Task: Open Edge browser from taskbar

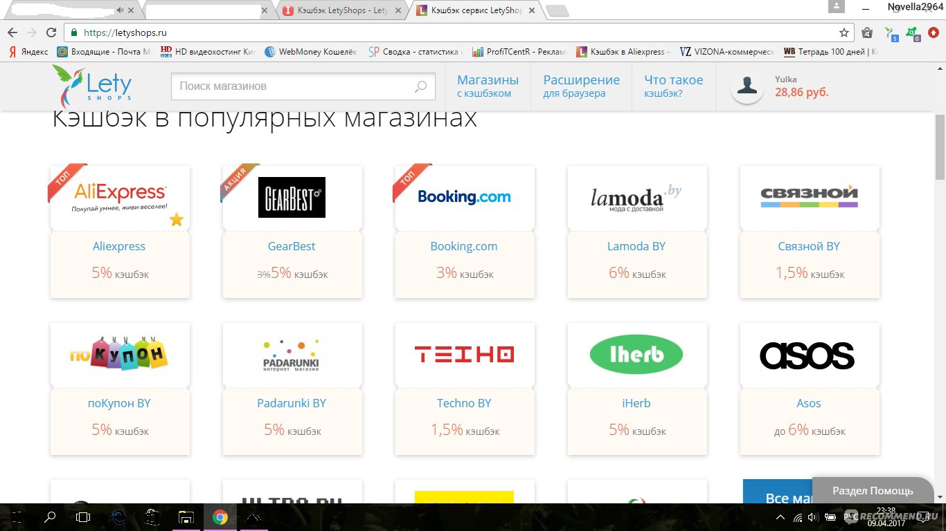Action: point(118,516)
